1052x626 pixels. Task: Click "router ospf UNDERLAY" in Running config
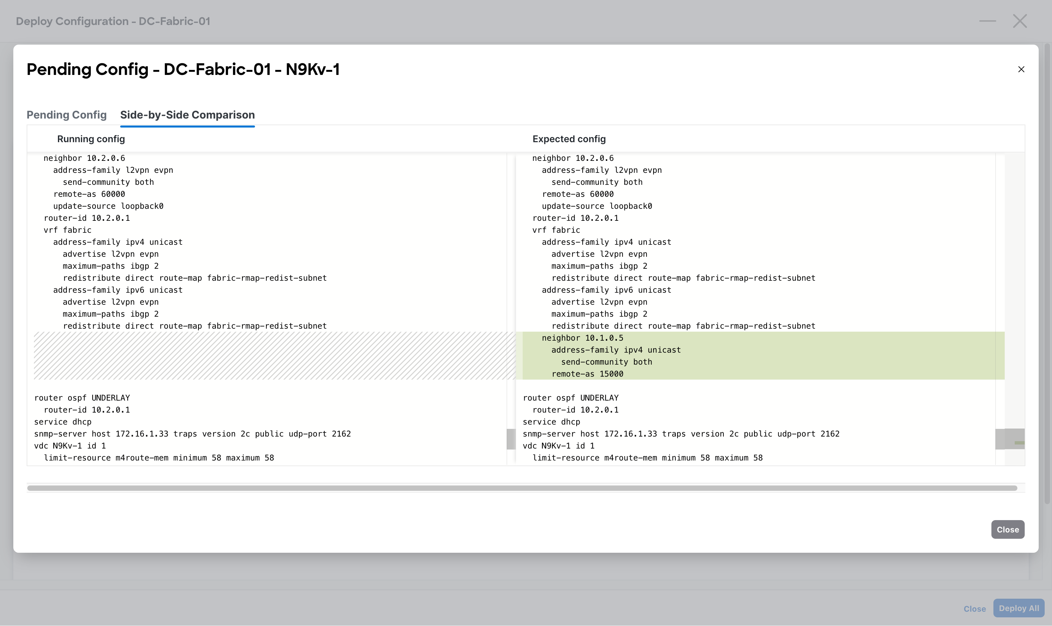click(x=82, y=398)
